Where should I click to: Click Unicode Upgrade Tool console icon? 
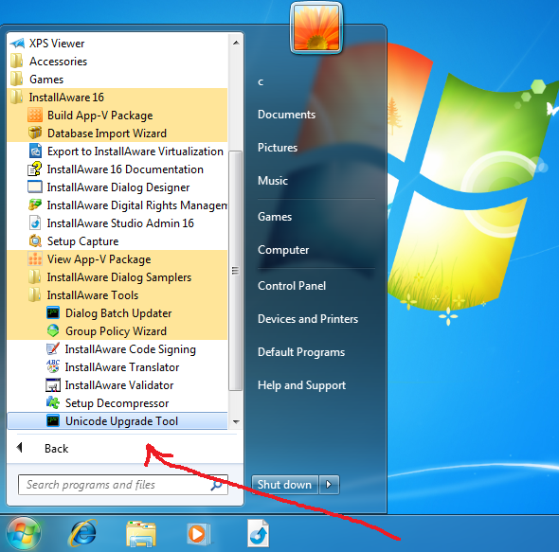(x=53, y=420)
